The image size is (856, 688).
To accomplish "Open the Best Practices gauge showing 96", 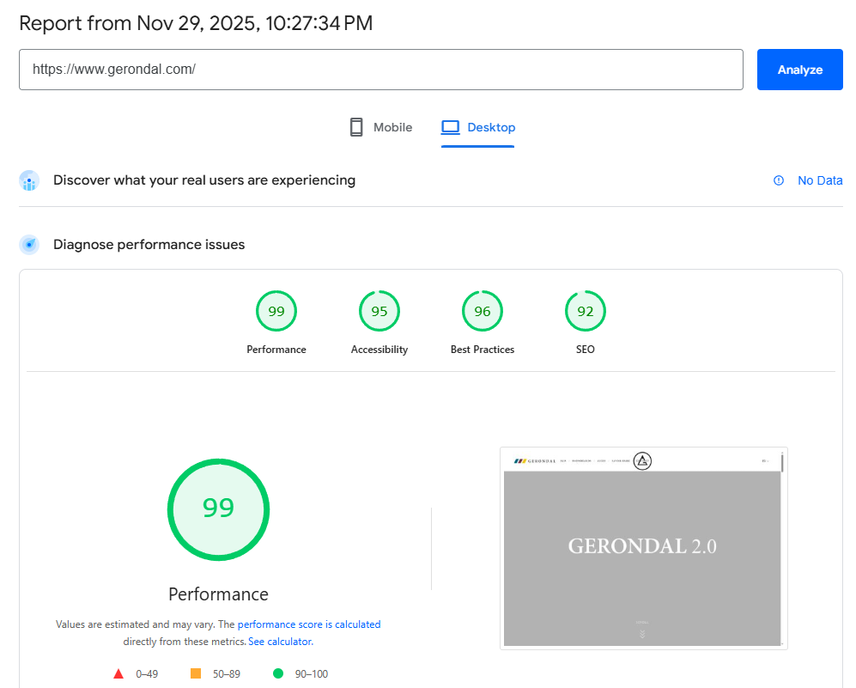I will tap(483, 311).
